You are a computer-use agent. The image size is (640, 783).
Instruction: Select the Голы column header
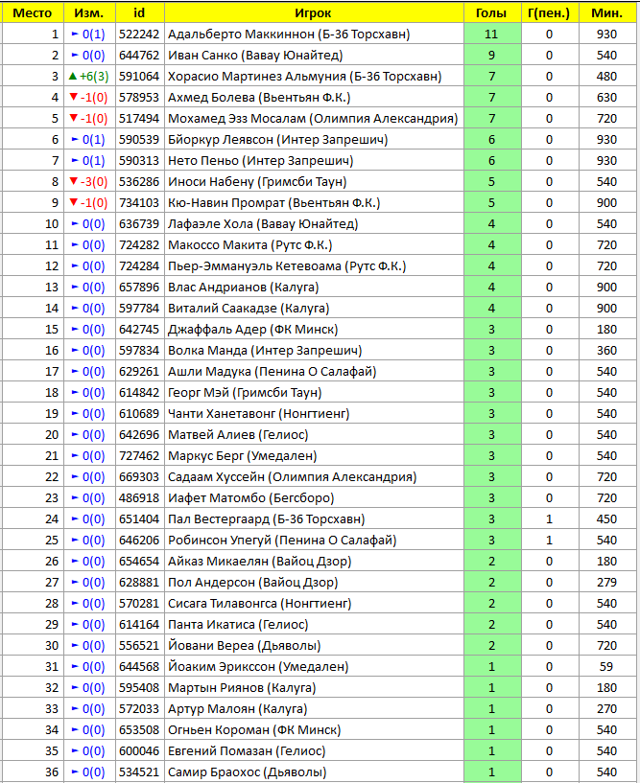tap(492, 13)
